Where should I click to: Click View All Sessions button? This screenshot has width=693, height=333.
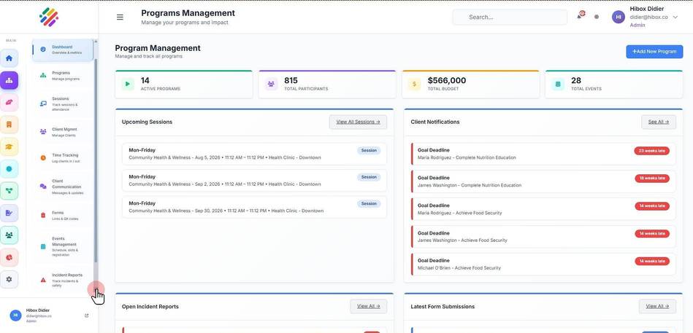[358, 122]
